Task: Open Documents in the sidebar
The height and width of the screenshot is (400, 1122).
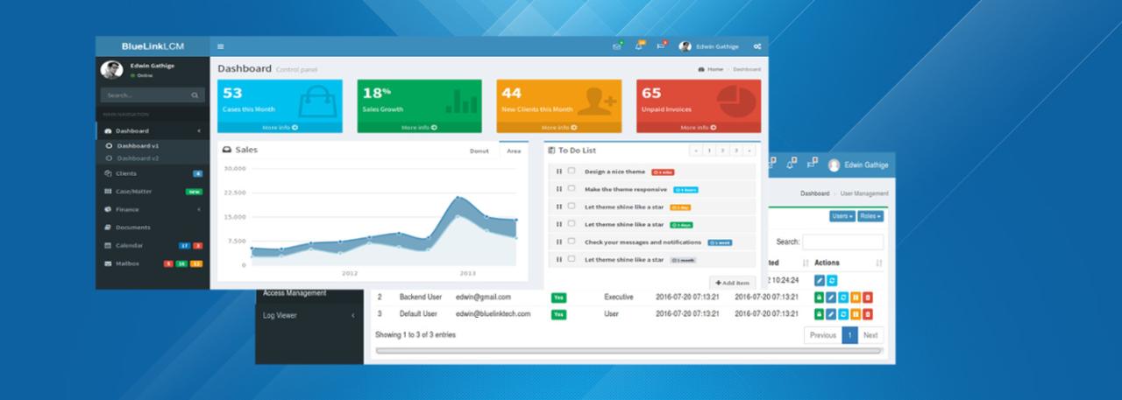Action: pyautogui.click(x=153, y=227)
